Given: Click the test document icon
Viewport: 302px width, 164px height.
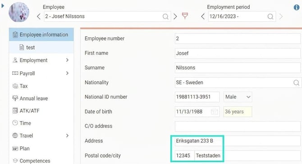Looking at the screenshot, I should pyautogui.click(x=22, y=47).
